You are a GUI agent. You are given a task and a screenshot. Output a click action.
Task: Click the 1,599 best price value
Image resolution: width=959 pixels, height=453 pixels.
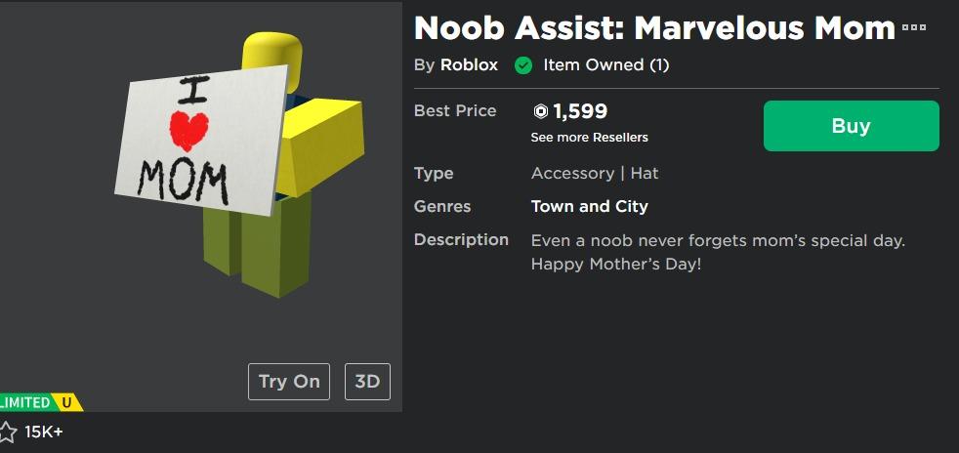click(580, 111)
